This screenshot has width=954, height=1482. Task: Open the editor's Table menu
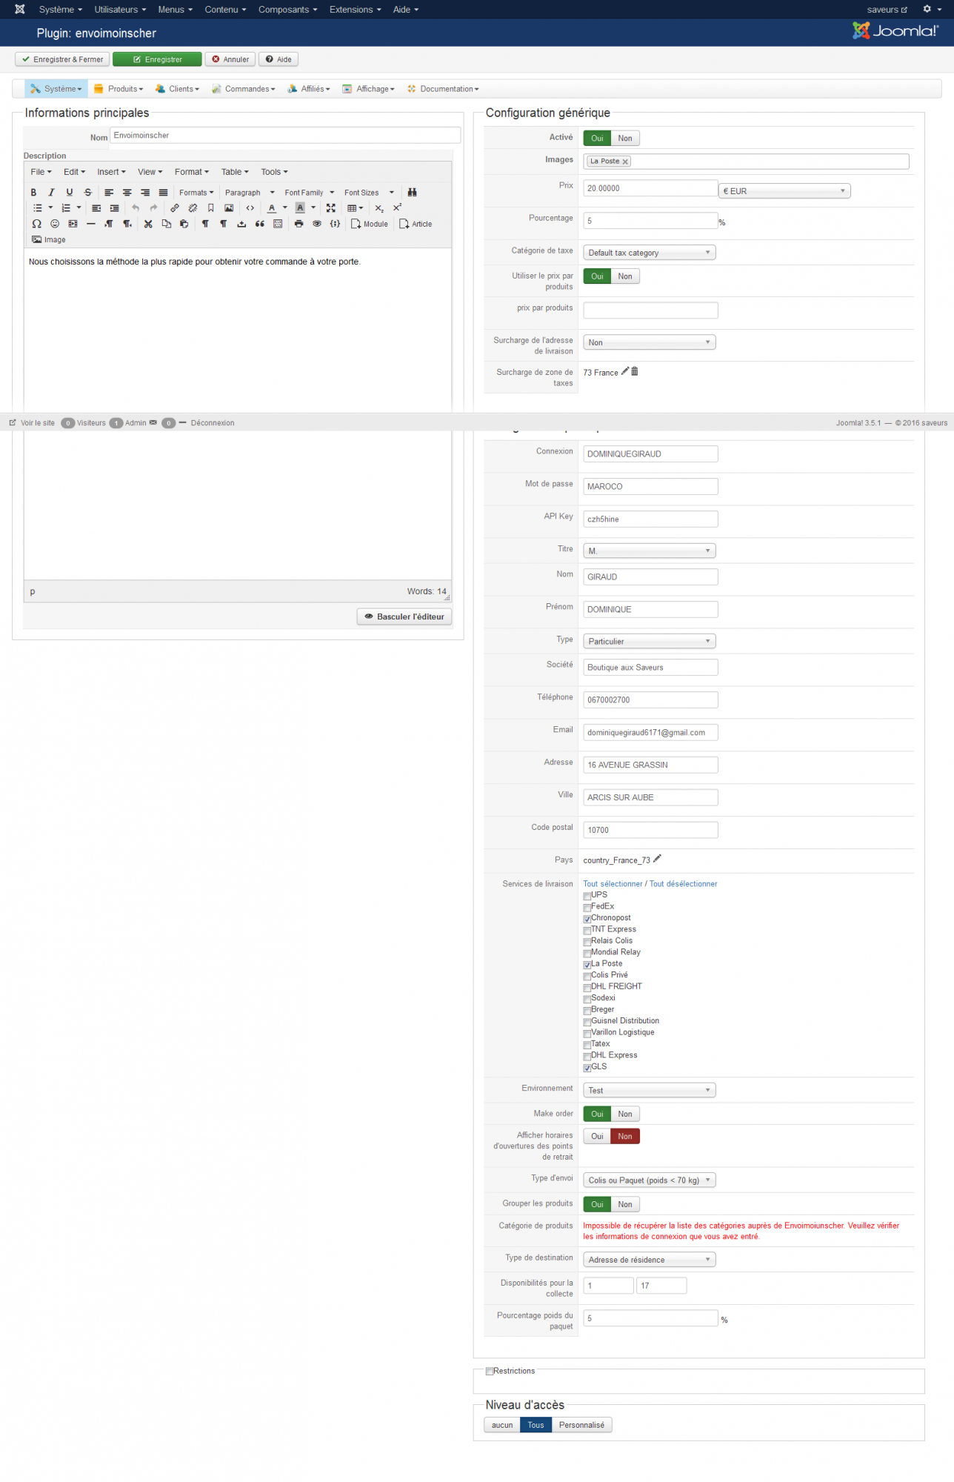235,172
